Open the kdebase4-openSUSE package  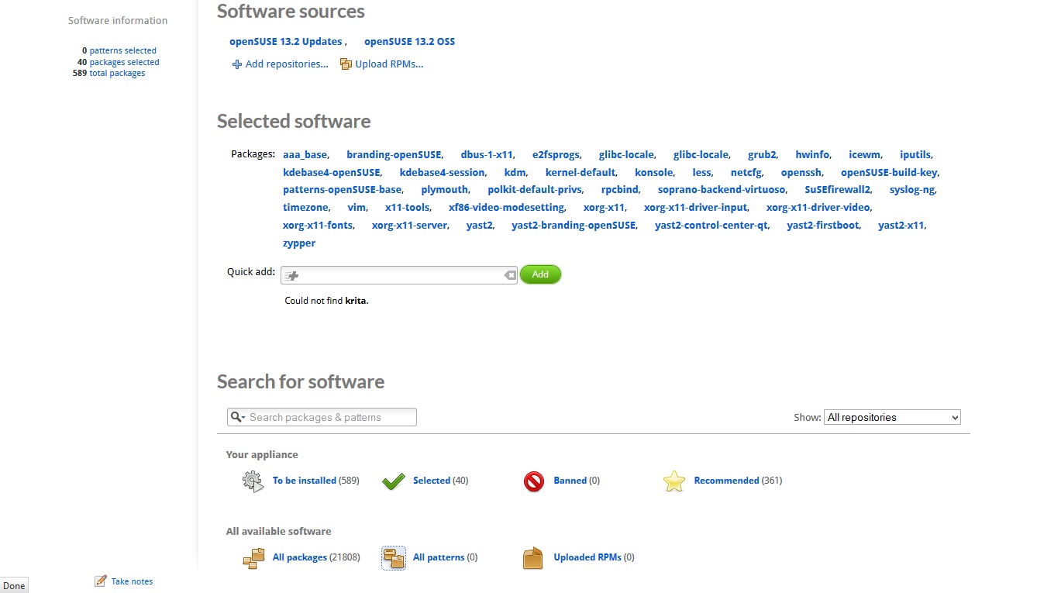pos(332,173)
